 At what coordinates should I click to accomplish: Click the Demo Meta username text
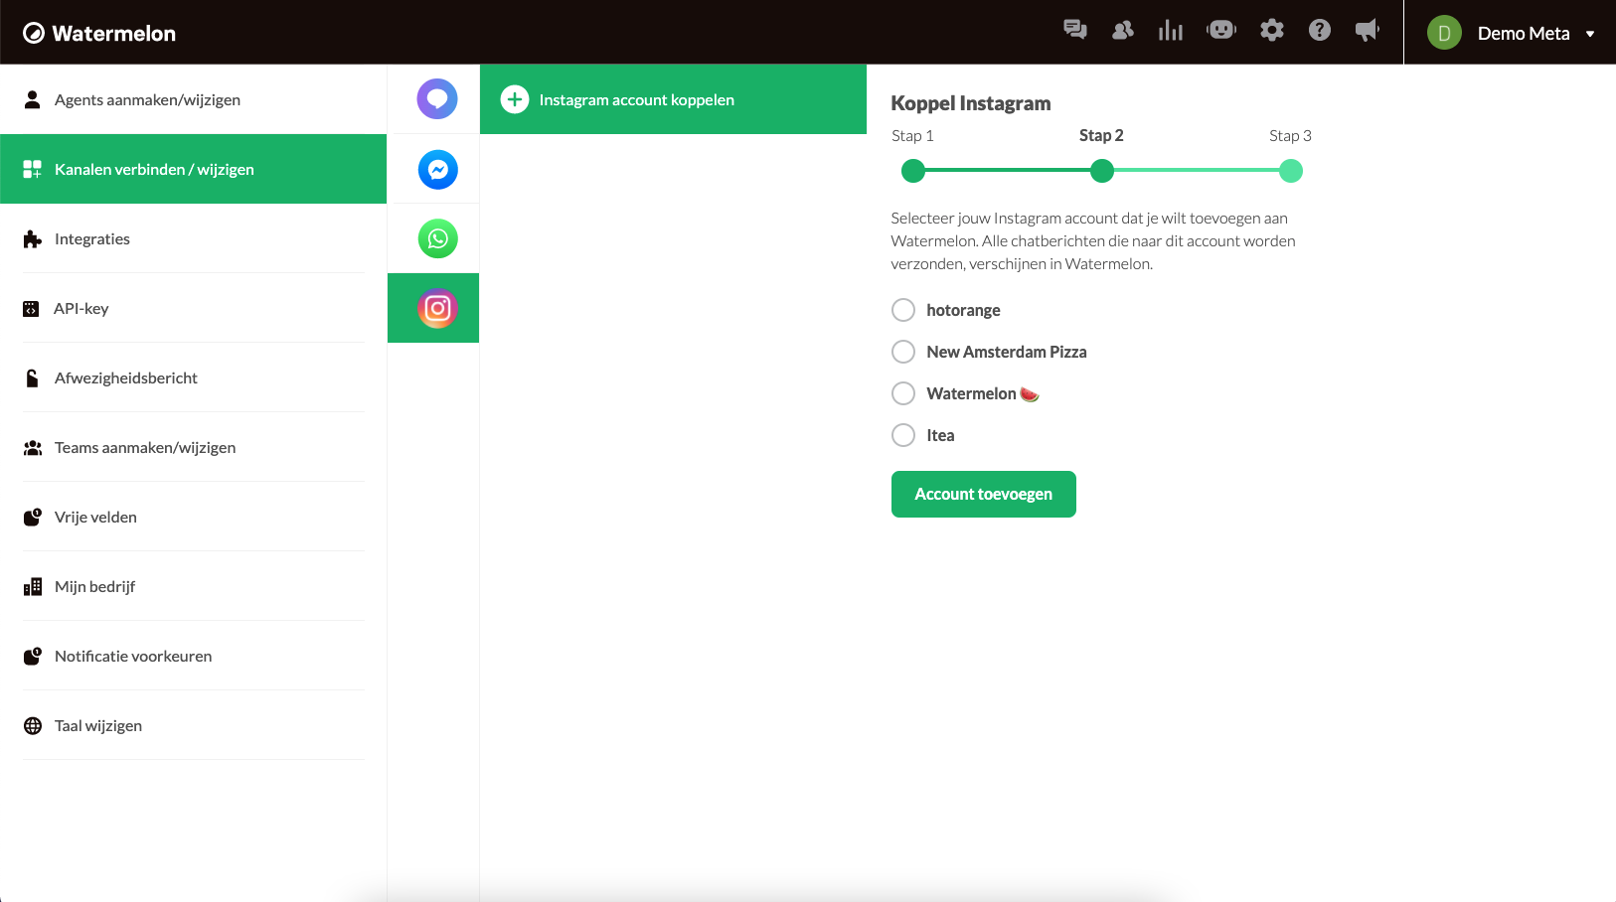pyautogui.click(x=1524, y=34)
